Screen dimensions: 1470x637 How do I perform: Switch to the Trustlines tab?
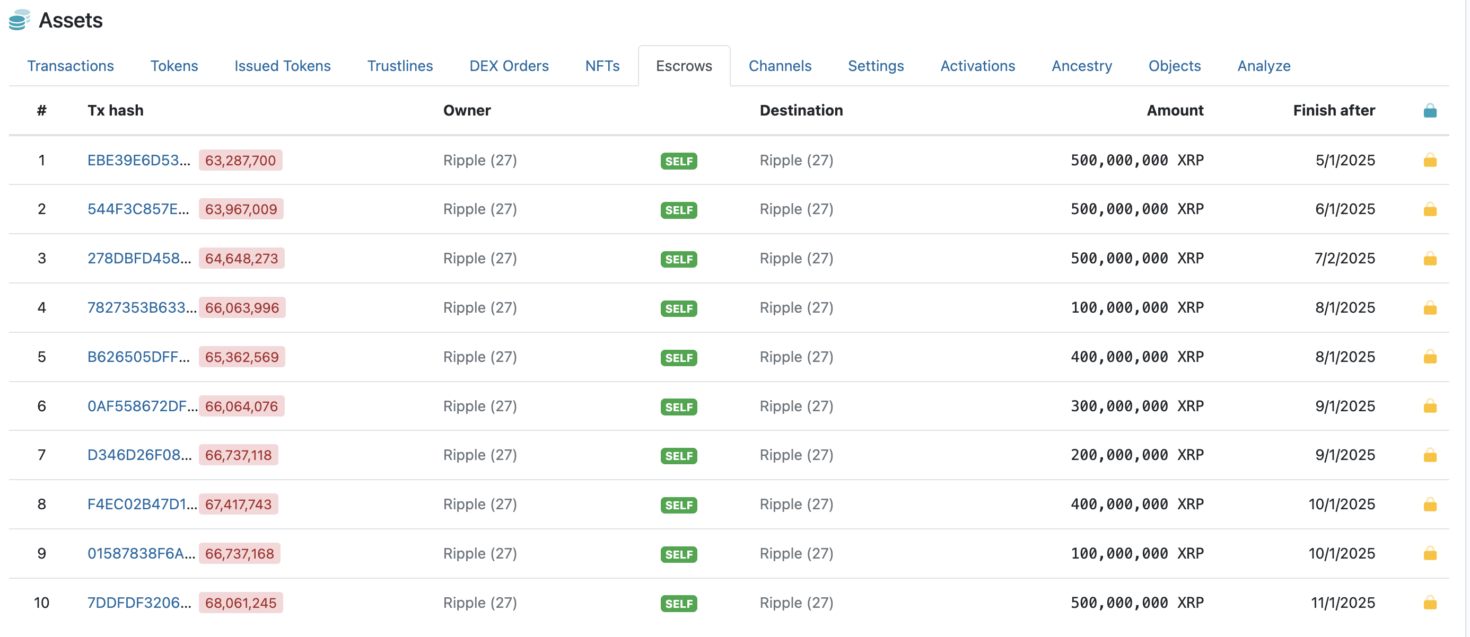point(400,66)
